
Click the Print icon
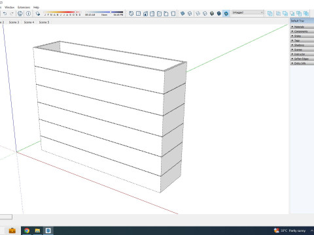[20, 14]
